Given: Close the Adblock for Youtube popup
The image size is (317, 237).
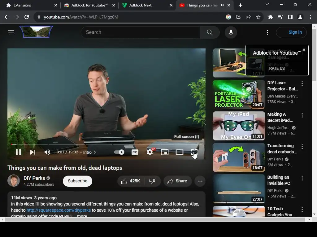Looking at the screenshot, I should (x=304, y=50).
